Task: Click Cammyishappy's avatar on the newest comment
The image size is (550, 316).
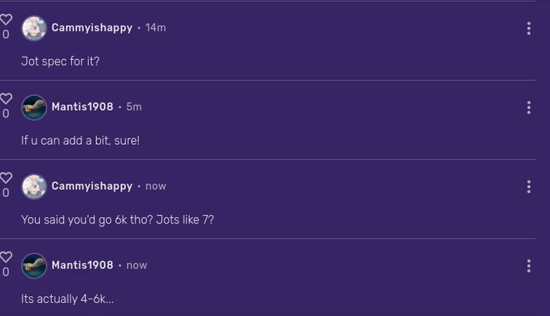Action: click(34, 186)
